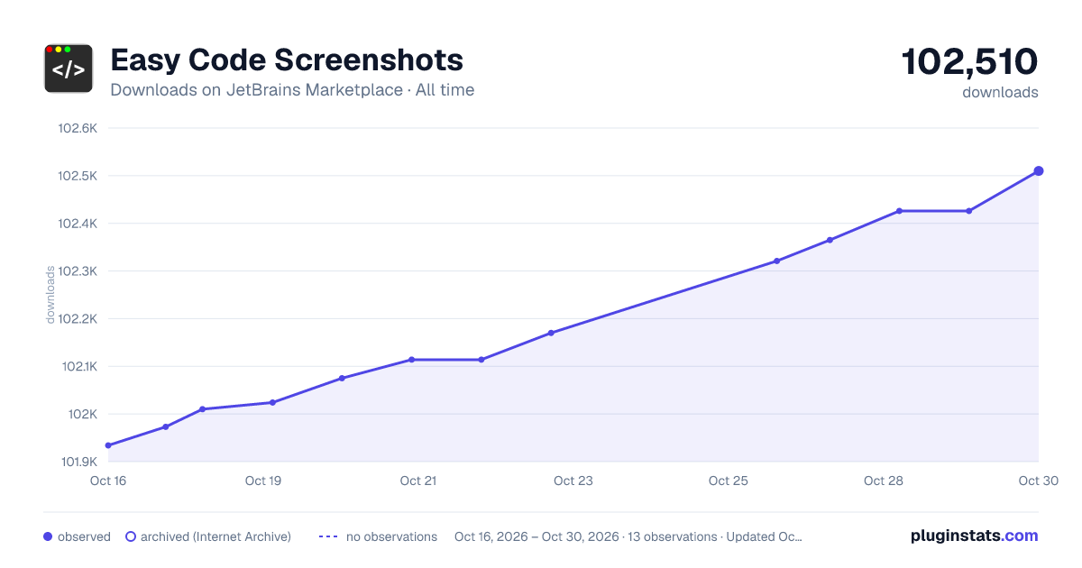This screenshot has width=1082, height=568.
Task: Click the 102.1K y-axis label
Action: pos(78,367)
